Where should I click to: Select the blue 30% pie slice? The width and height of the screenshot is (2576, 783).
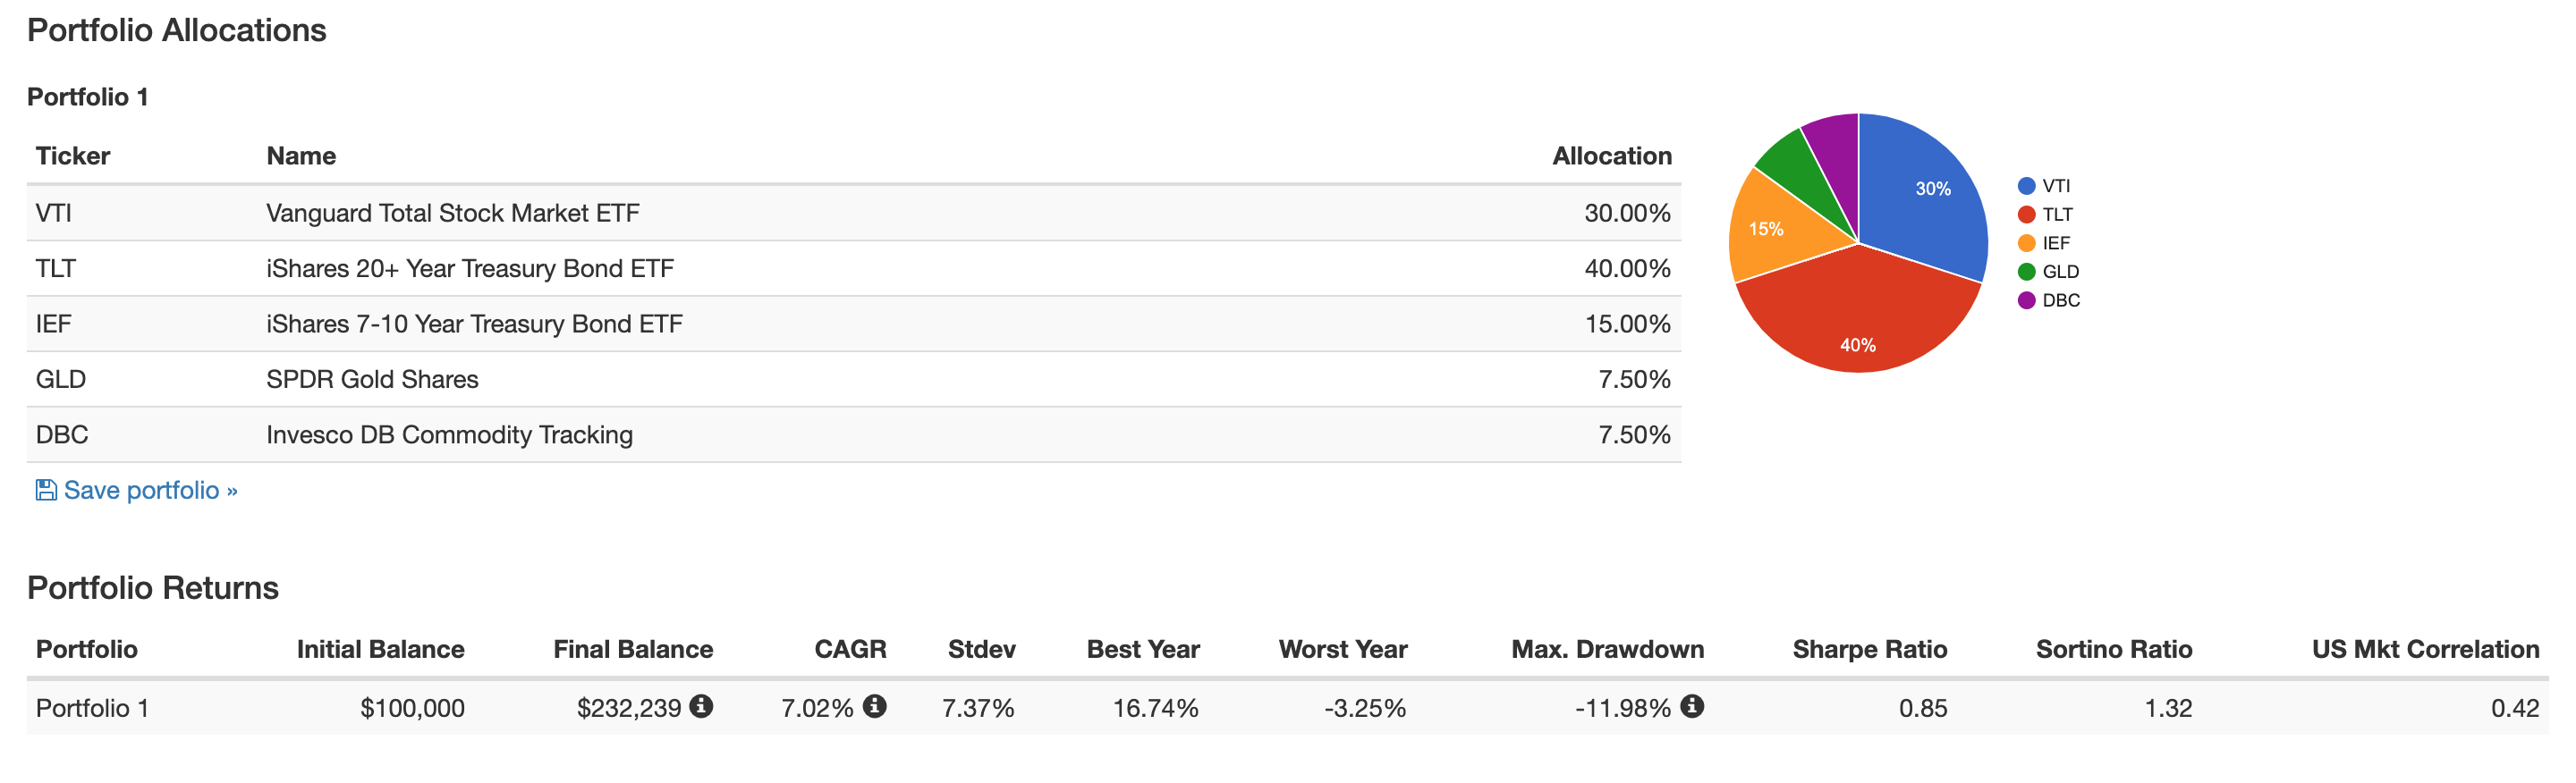1925,195
